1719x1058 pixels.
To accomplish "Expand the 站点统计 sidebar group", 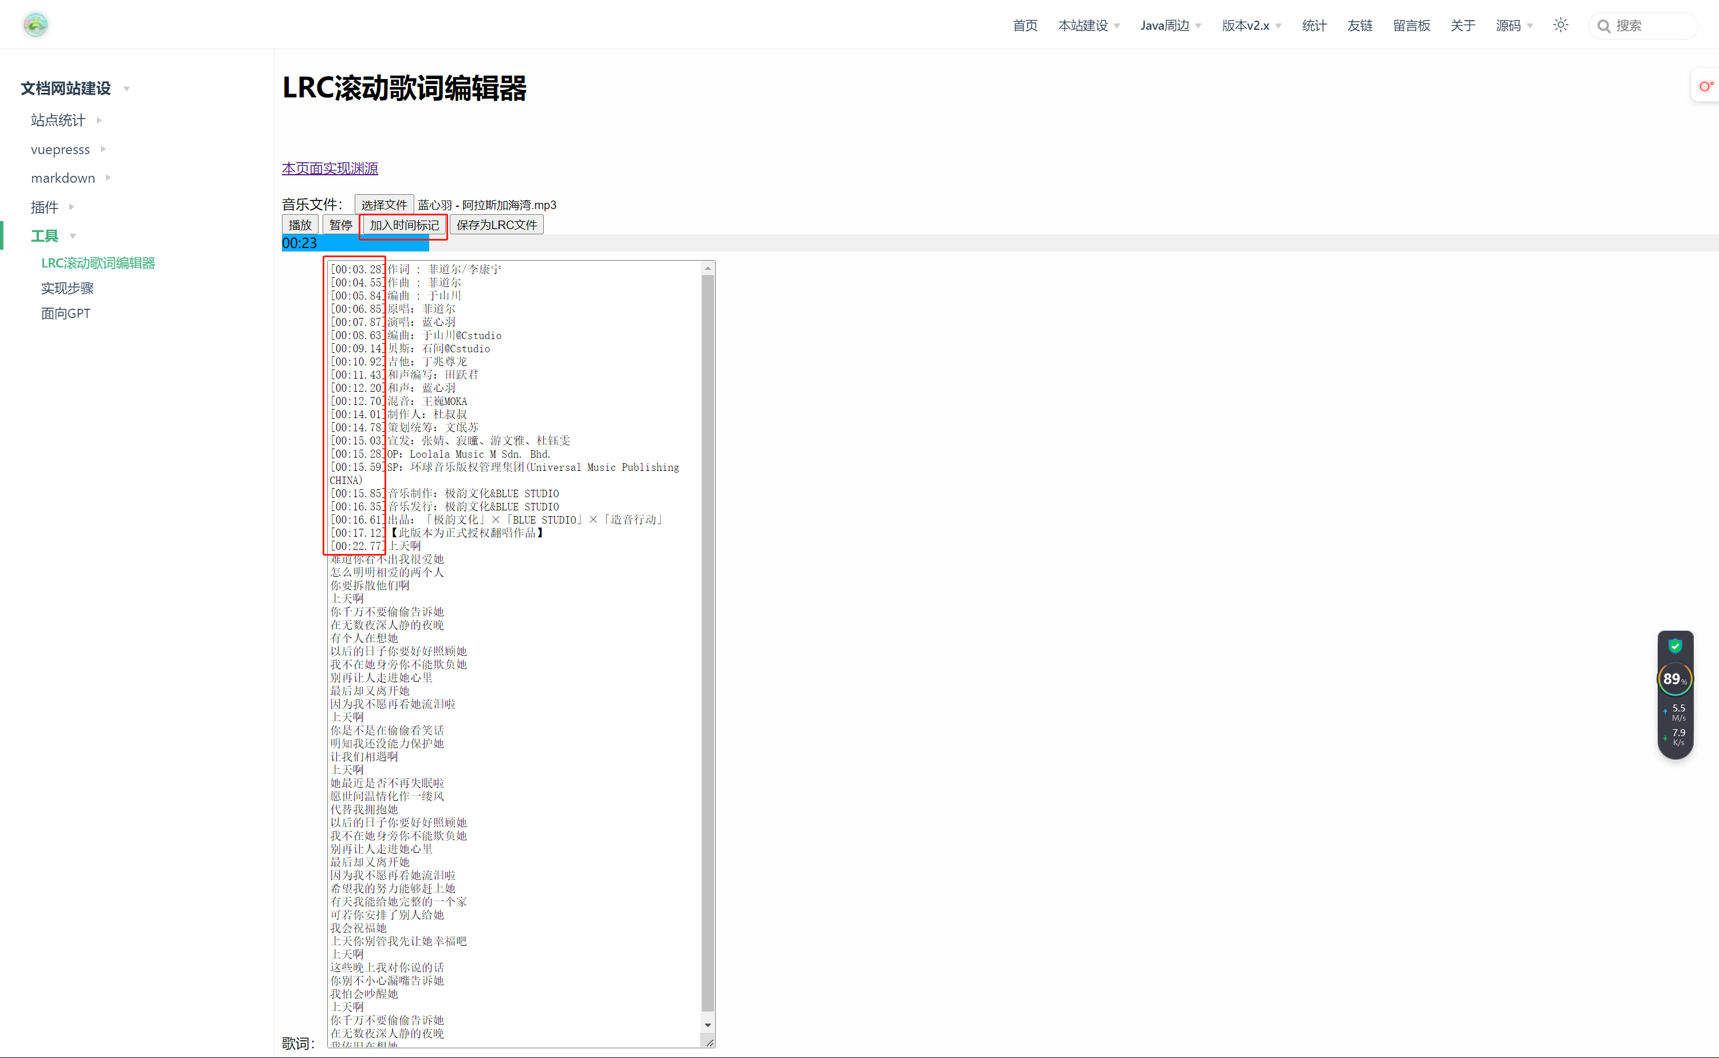I will 58,120.
